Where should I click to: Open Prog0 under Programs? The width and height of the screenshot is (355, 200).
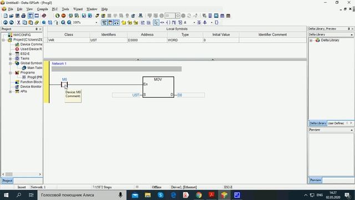pos(34,77)
